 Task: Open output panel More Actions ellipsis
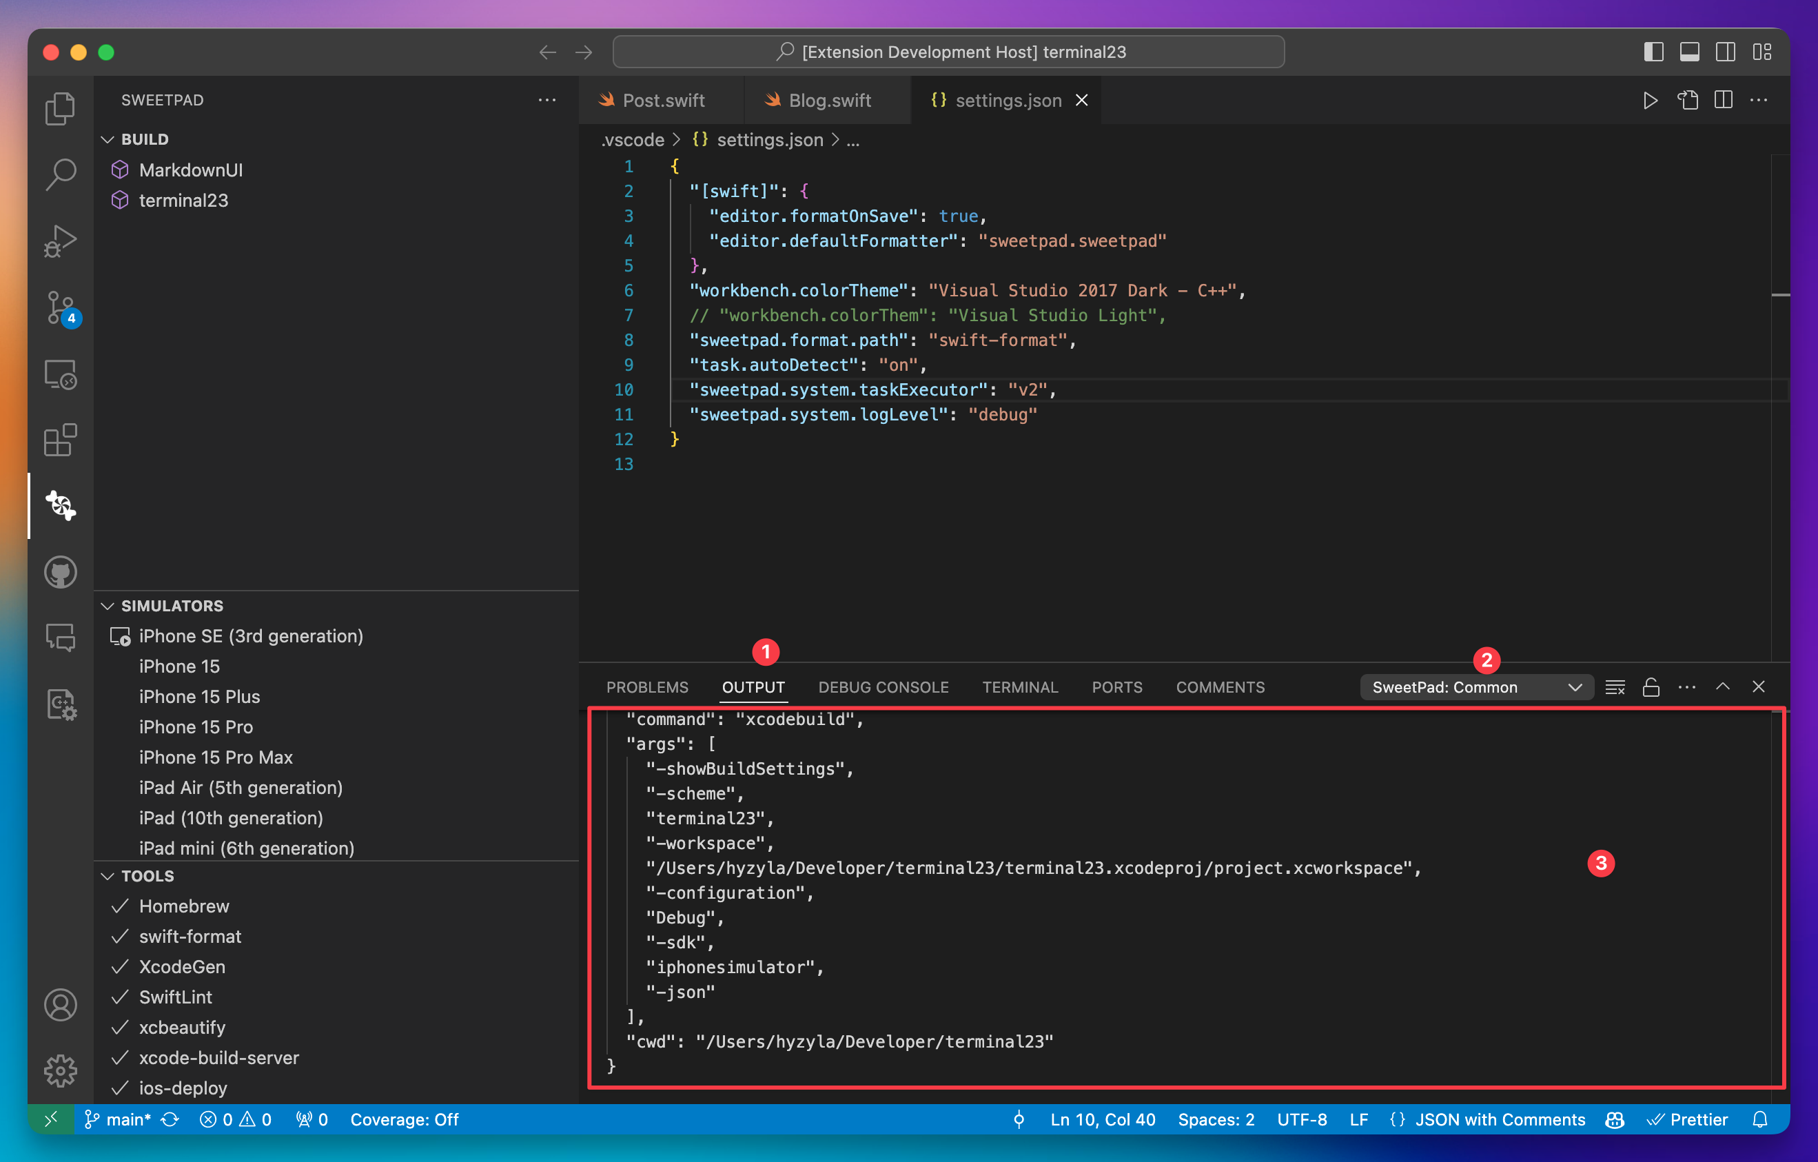1686,687
